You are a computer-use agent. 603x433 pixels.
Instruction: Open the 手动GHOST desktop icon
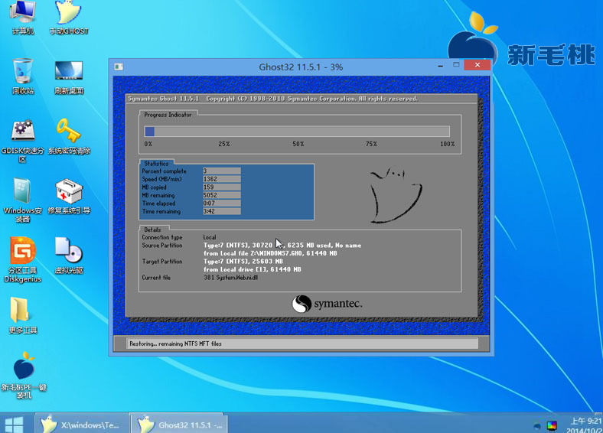click(69, 18)
